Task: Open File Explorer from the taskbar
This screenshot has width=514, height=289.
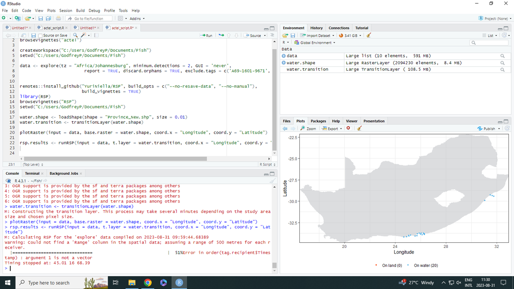Action: point(132,283)
